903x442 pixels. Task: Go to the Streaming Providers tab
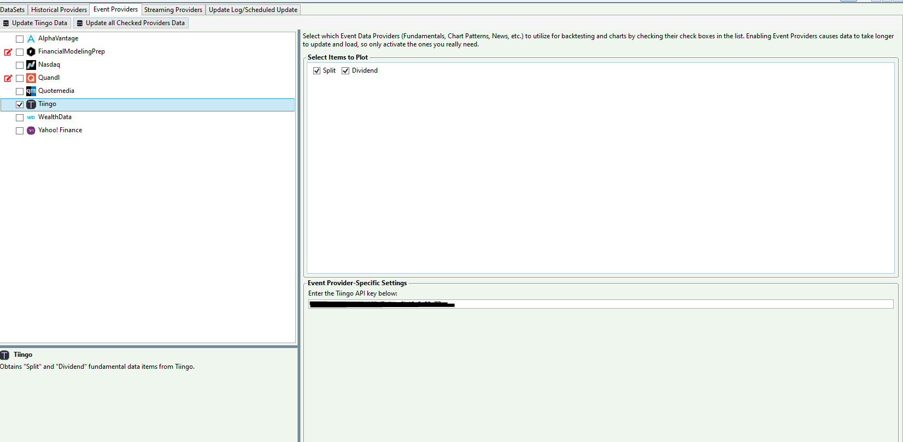[x=173, y=10]
